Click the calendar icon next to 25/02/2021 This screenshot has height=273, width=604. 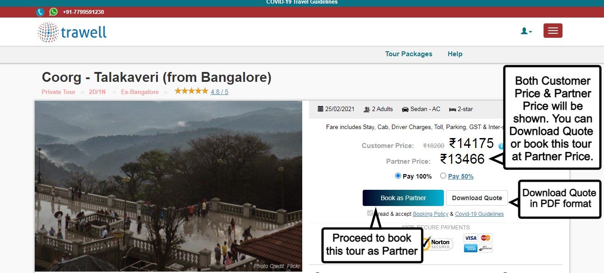tap(321, 109)
